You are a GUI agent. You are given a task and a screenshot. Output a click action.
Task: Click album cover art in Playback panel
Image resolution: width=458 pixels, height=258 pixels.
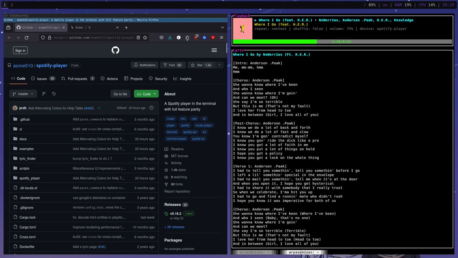click(243, 28)
